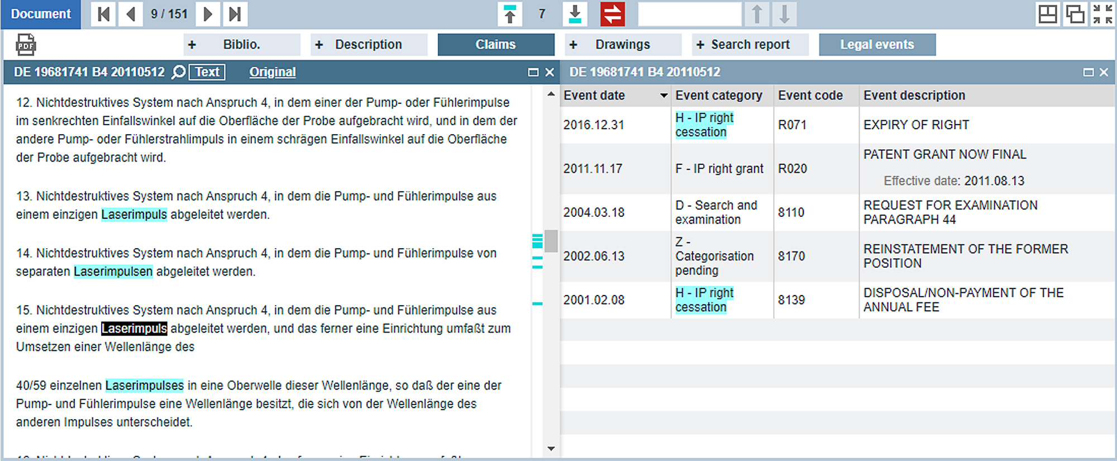Open the Original document link

[x=273, y=72]
